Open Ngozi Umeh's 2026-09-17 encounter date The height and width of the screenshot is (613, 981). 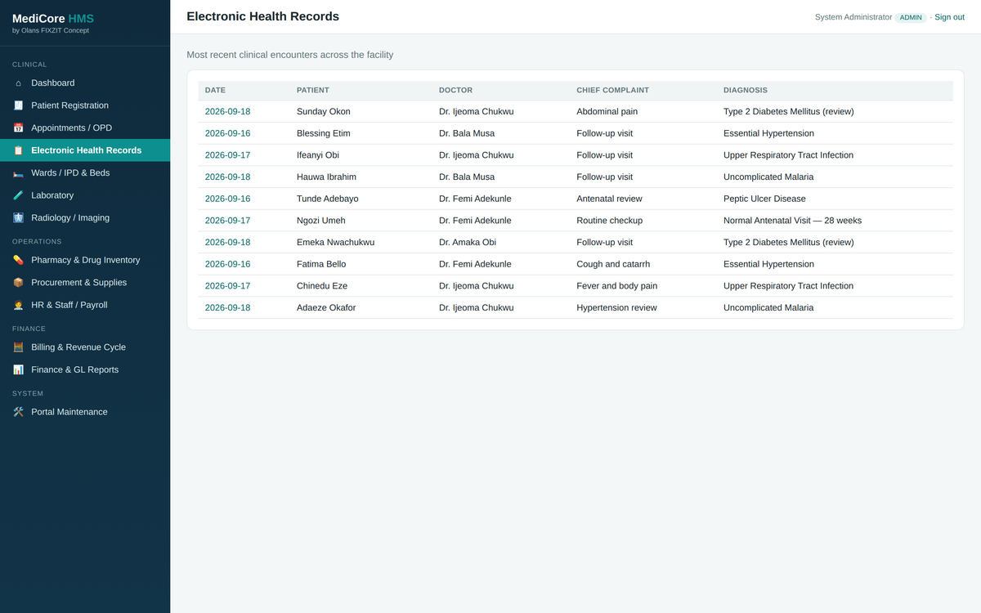pyautogui.click(x=227, y=221)
